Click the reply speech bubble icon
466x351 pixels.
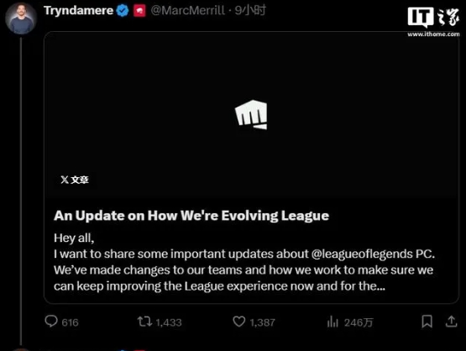click(x=51, y=322)
